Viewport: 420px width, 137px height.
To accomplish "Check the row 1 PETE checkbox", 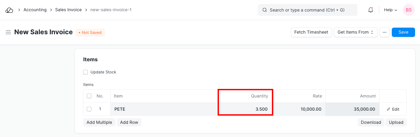I will pyautogui.click(x=89, y=109).
